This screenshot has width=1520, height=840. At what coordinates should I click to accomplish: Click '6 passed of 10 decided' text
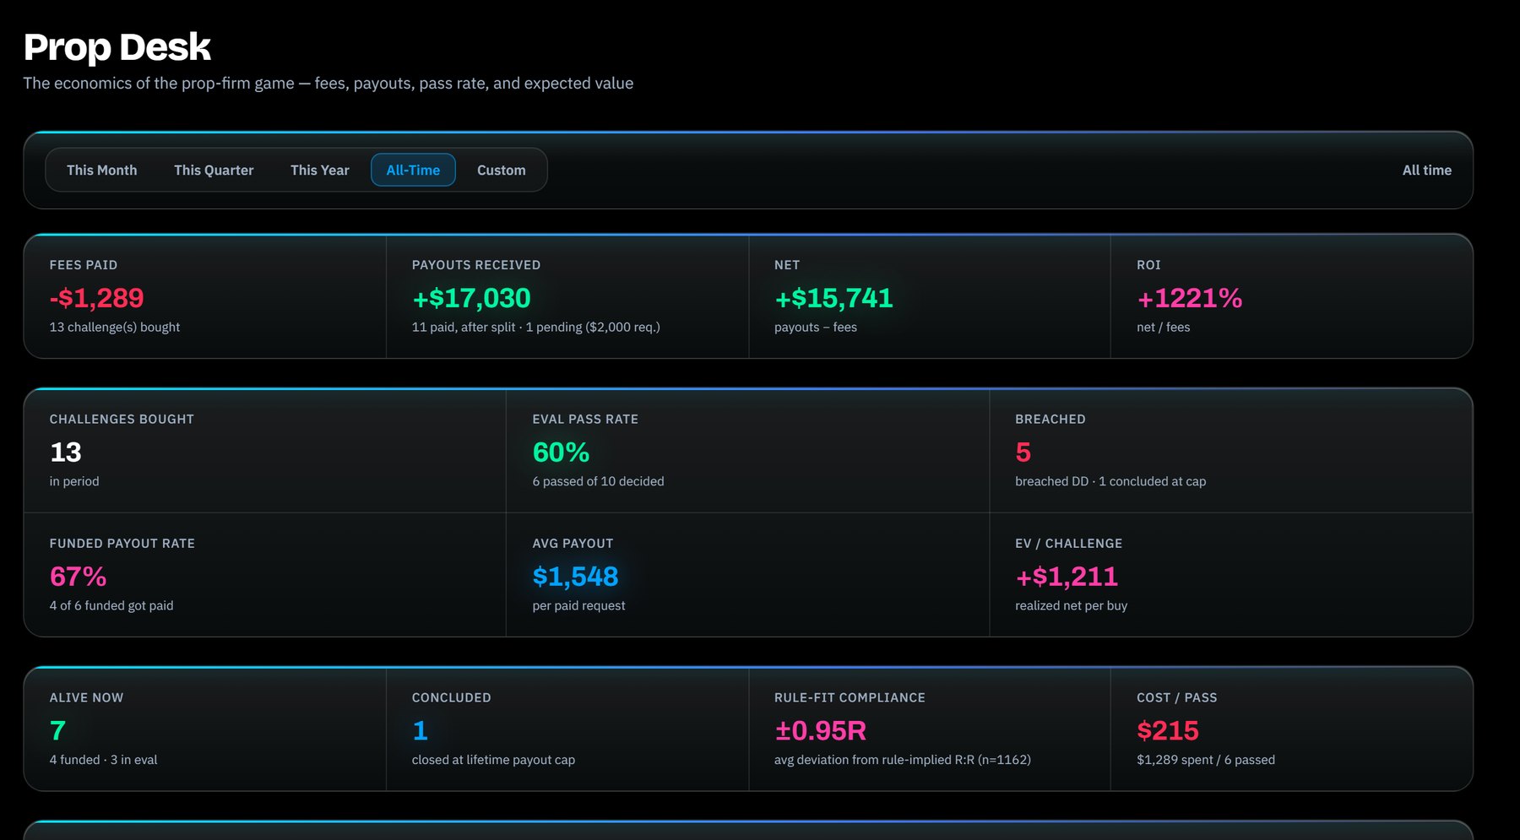[x=598, y=481]
